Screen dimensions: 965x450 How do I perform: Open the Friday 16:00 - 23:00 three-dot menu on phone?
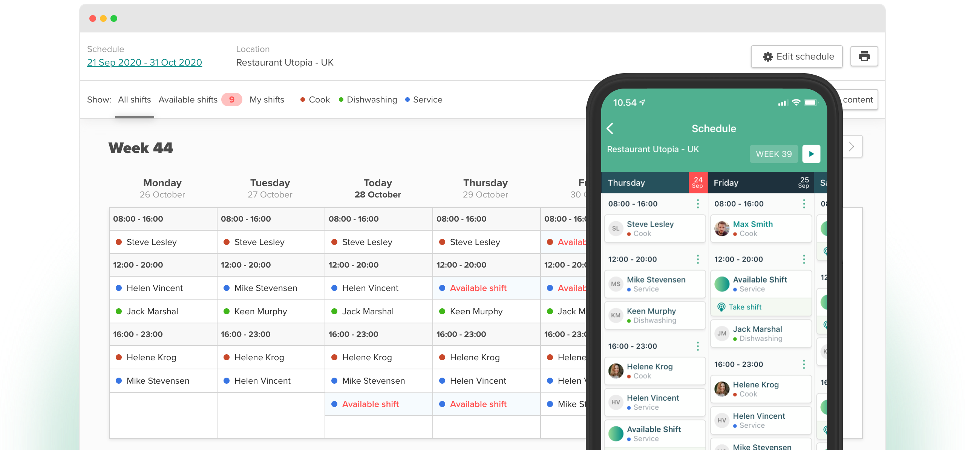tap(804, 364)
